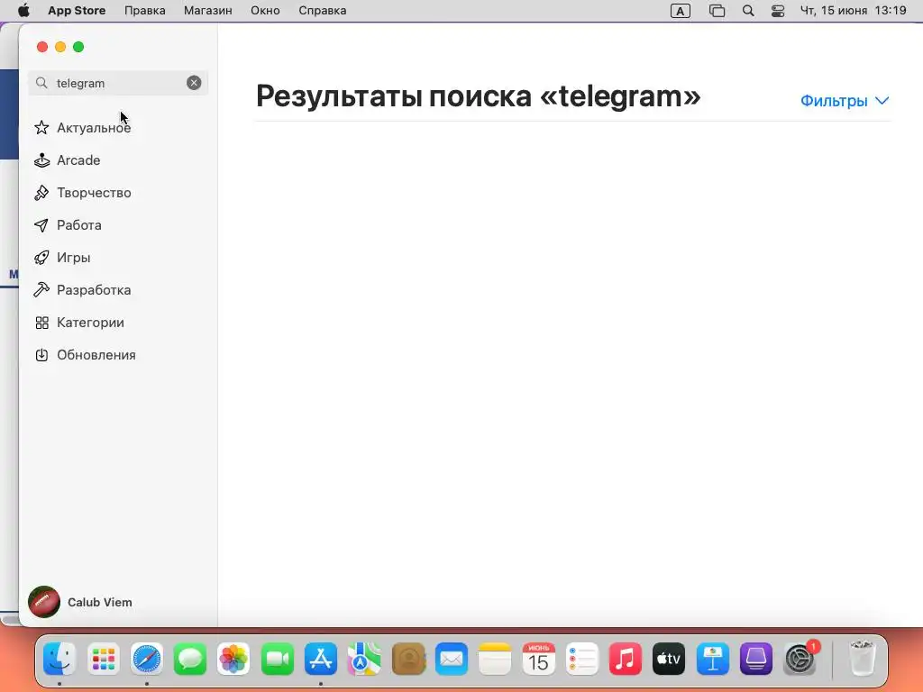Click the grid icon beside Категории
This screenshot has height=692, width=923.
coord(41,323)
